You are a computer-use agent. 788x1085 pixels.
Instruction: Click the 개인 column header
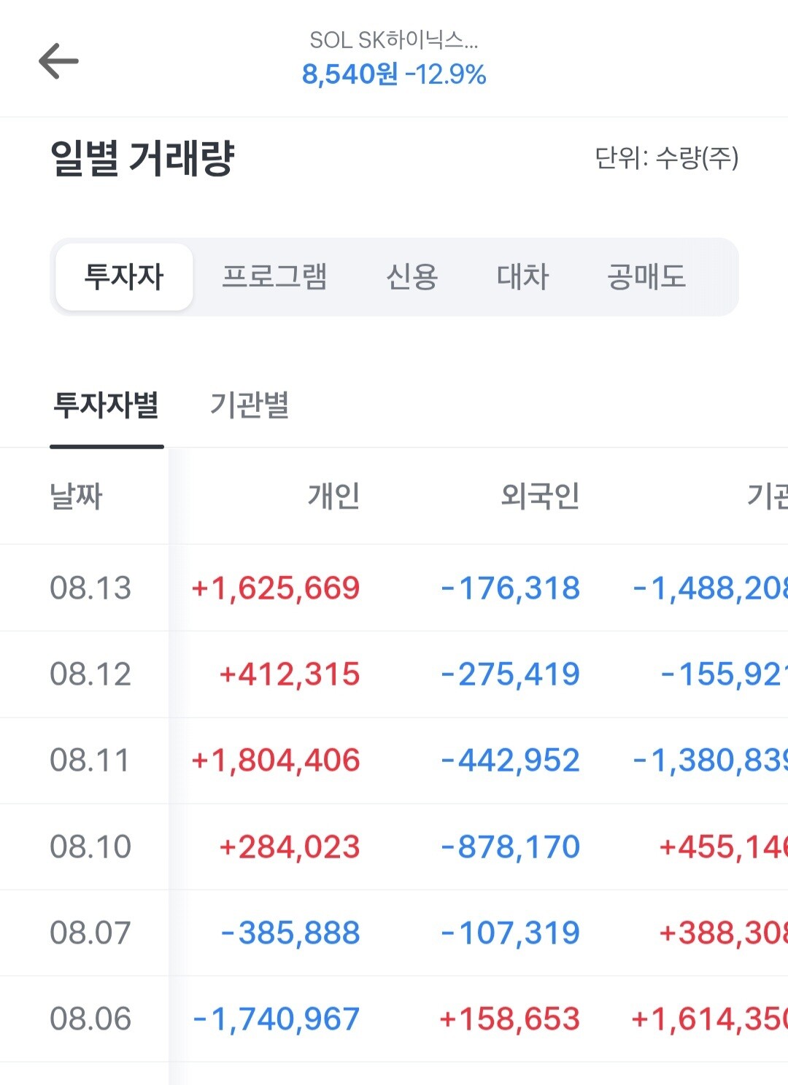(333, 497)
